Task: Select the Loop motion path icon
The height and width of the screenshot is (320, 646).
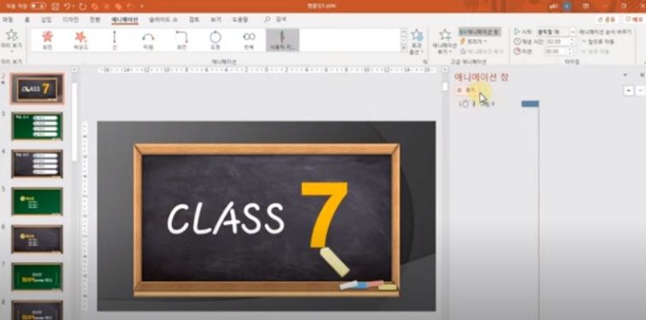Action: tap(249, 40)
